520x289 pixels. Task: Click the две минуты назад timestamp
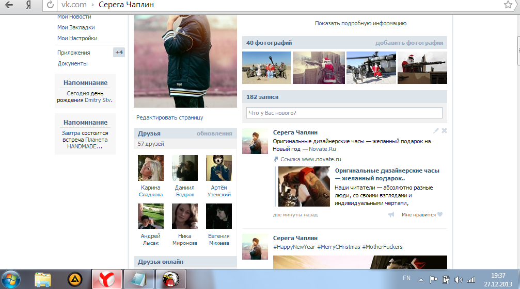[295, 215]
